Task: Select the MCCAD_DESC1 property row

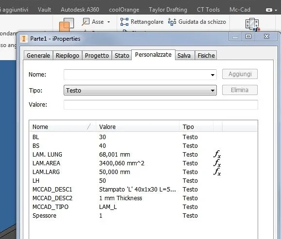Action: (143, 189)
